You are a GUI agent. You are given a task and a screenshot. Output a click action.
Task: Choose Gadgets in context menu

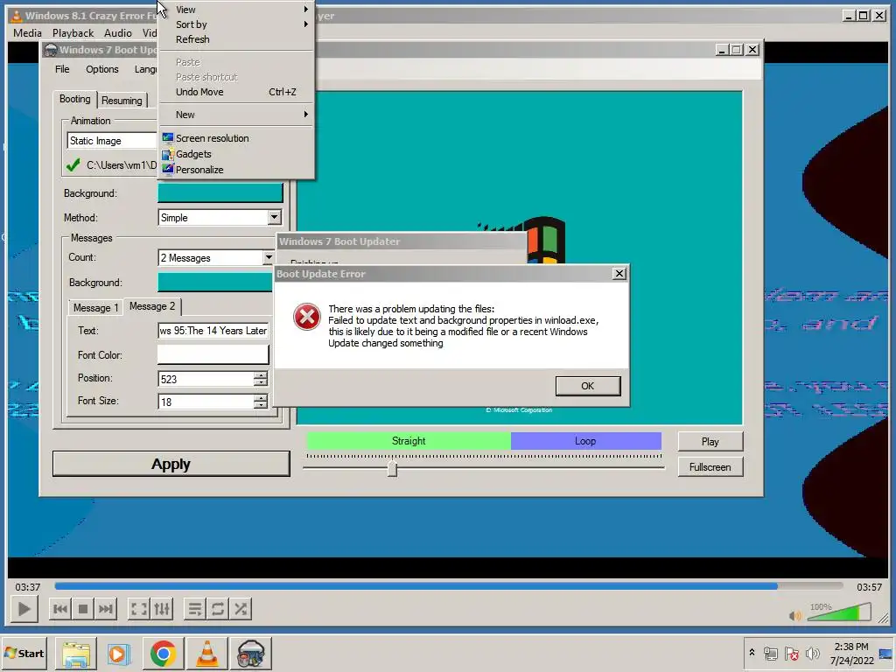coord(236,154)
